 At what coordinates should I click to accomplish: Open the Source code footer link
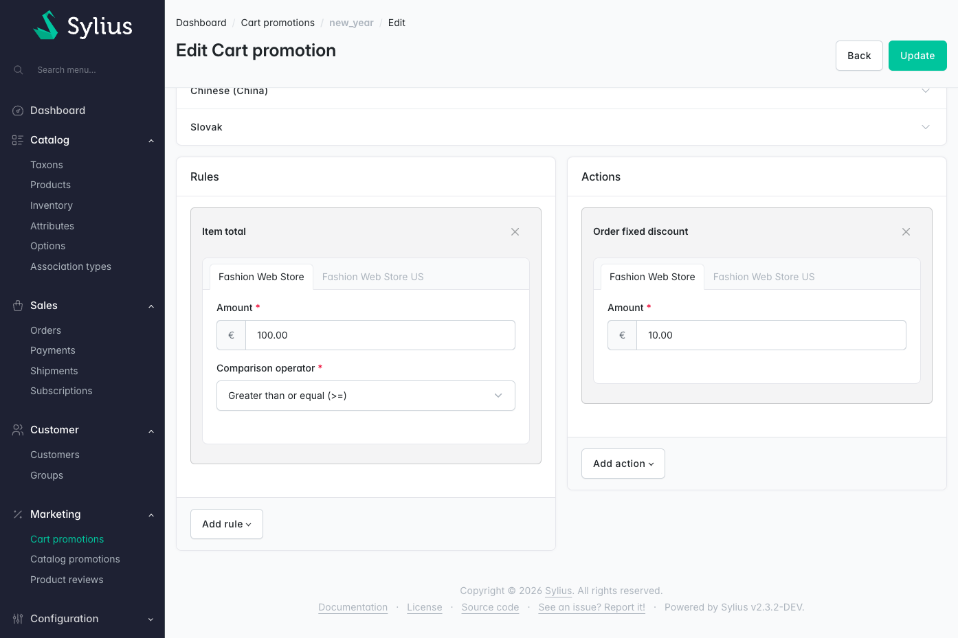click(x=490, y=607)
